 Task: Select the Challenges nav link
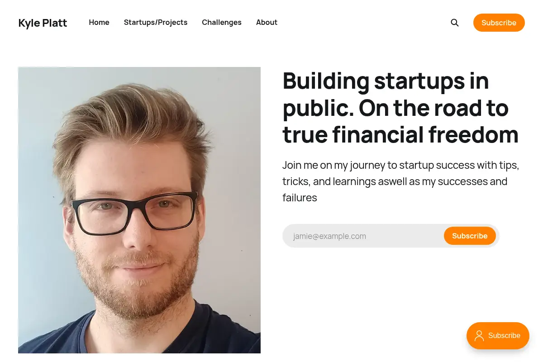click(222, 22)
